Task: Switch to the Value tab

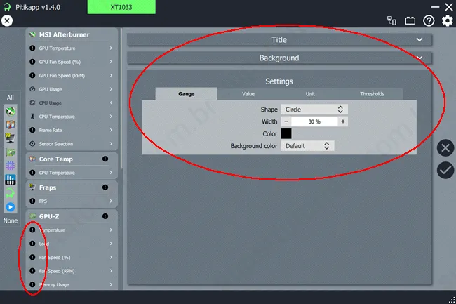Action: (248, 93)
